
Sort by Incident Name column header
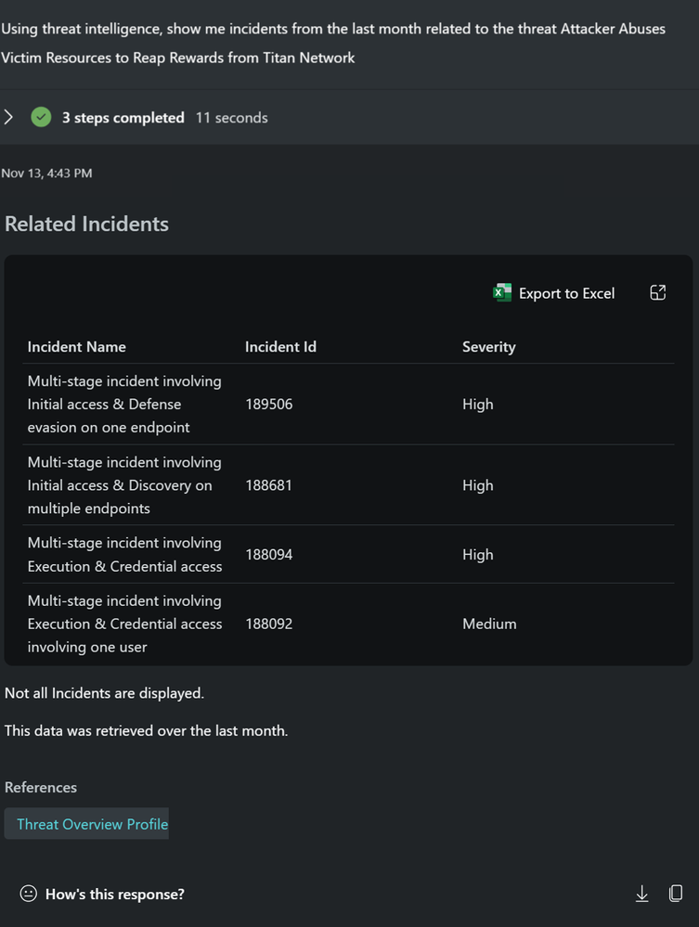[77, 346]
